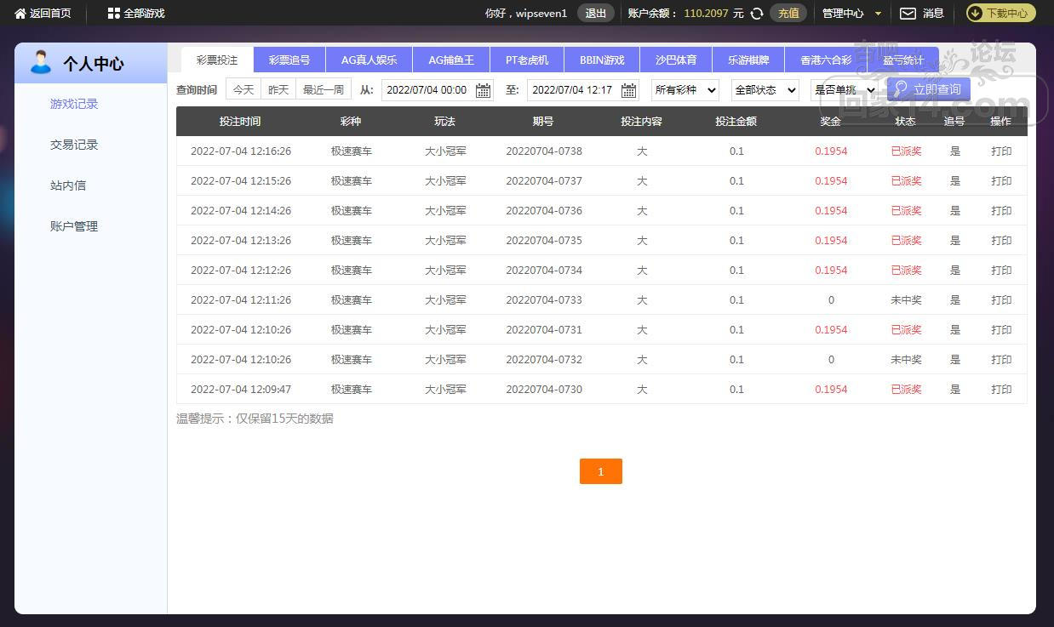Switch to the AG真人娱乐 tab
1054x627 pixels.
click(x=369, y=60)
